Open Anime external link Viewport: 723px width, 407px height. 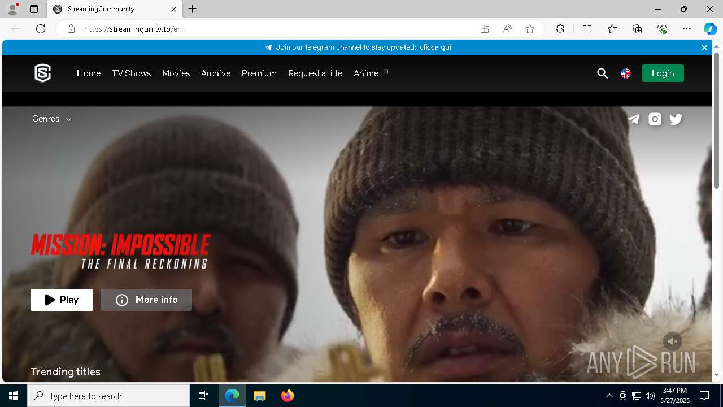(371, 73)
